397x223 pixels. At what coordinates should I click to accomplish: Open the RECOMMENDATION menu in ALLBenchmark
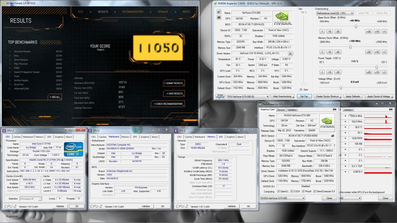pos(133,12)
